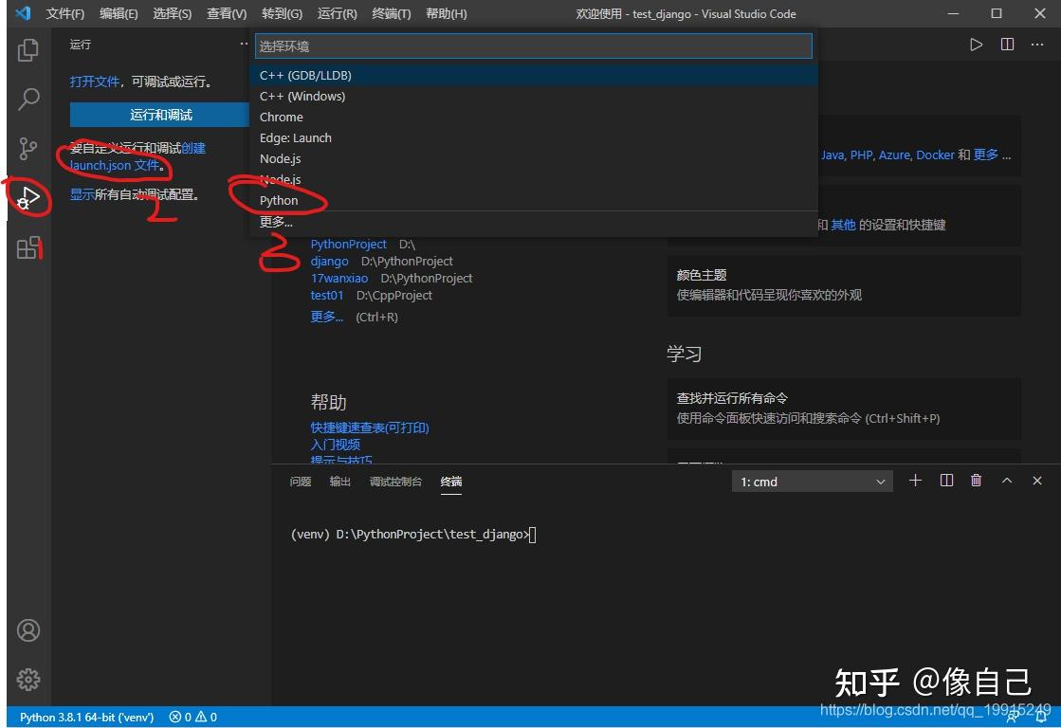Run the file with the play icon
This screenshot has height=728, width=1061.
click(977, 44)
